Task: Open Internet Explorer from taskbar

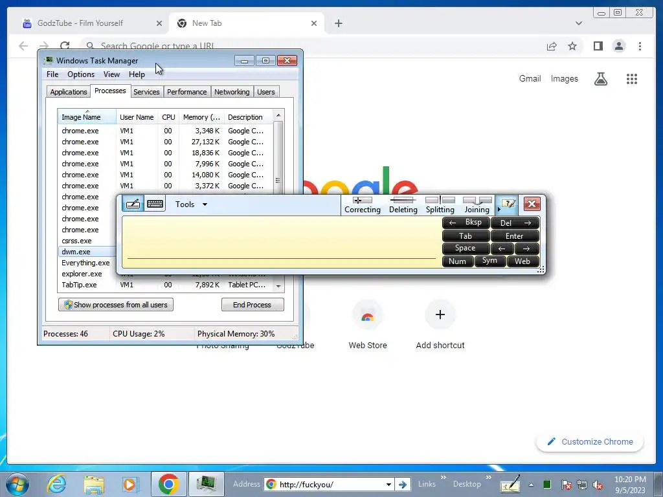Action: point(57,484)
